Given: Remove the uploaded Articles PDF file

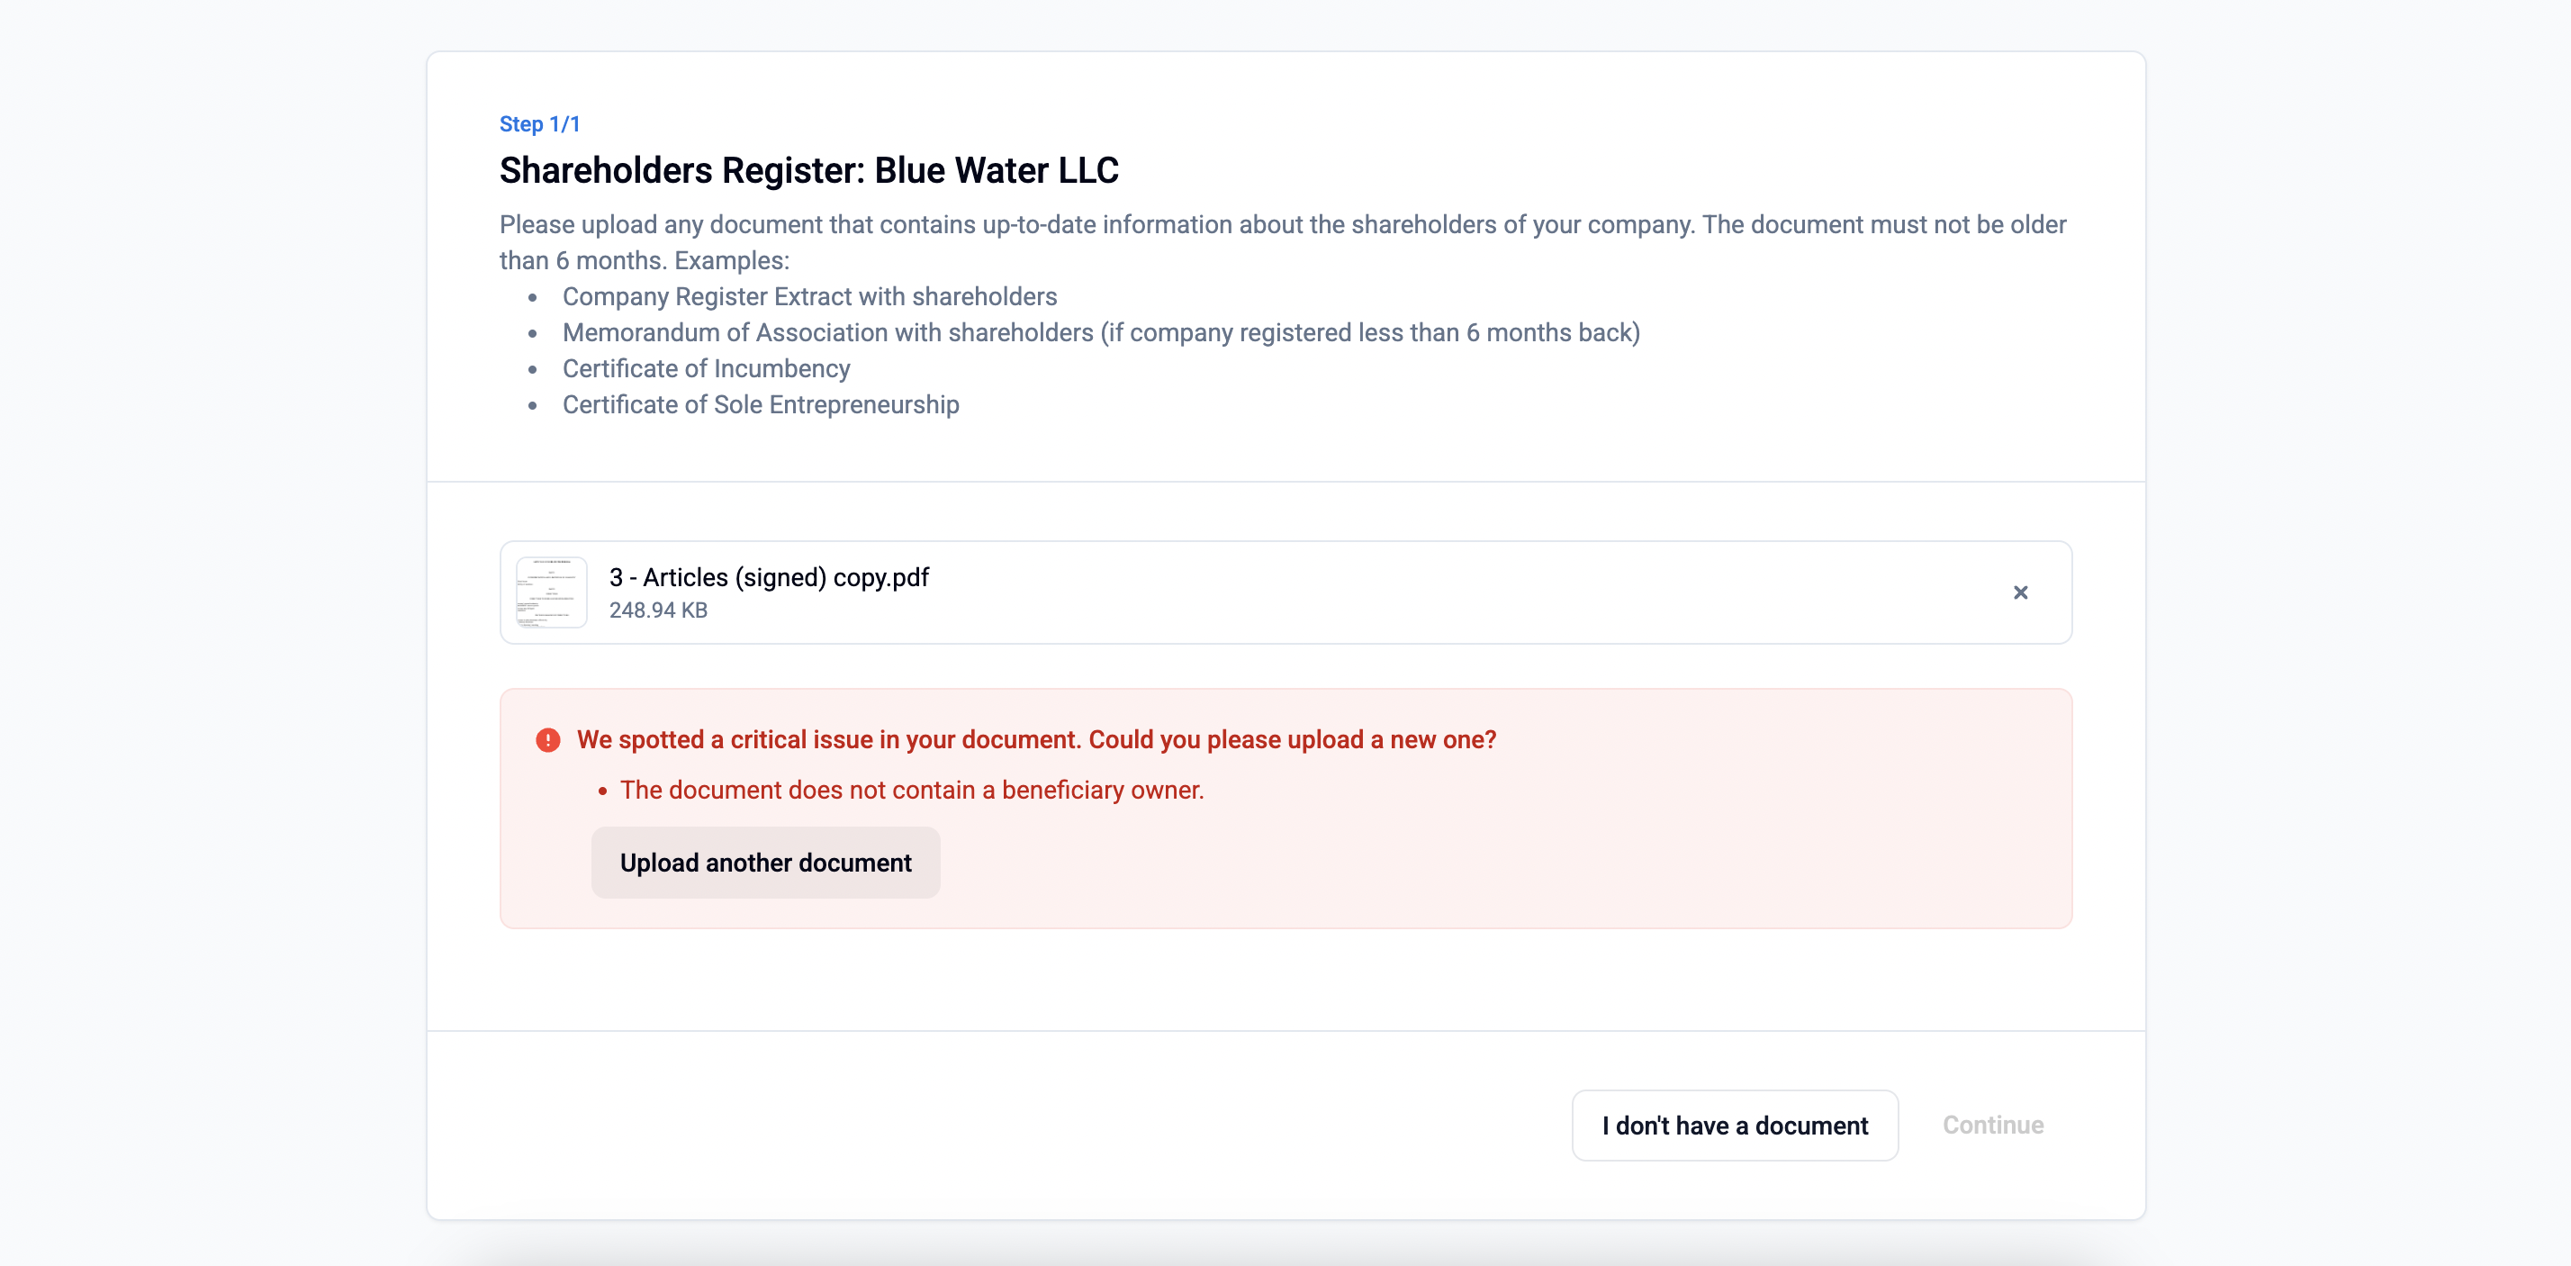Looking at the screenshot, I should pos(2020,593).
